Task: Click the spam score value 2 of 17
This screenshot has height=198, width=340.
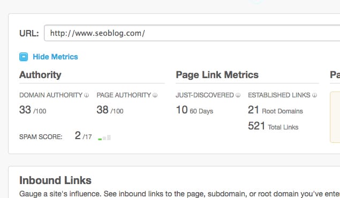Action: point(84,136)
